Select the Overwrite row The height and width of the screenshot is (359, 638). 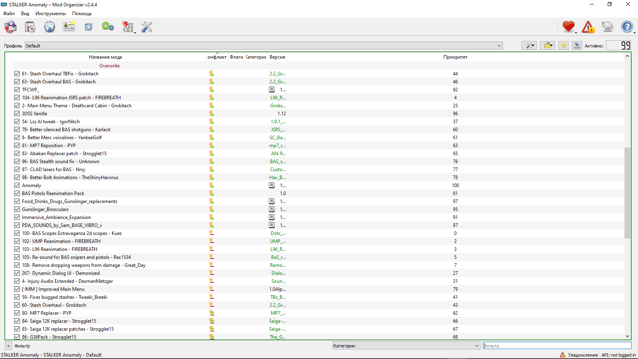[319, 66]
